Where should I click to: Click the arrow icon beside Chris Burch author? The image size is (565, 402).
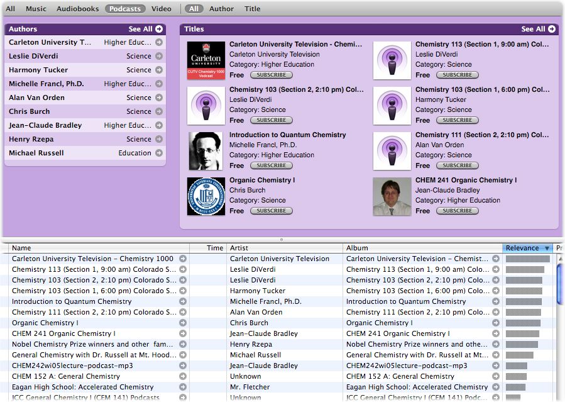[x=159, y=111]
